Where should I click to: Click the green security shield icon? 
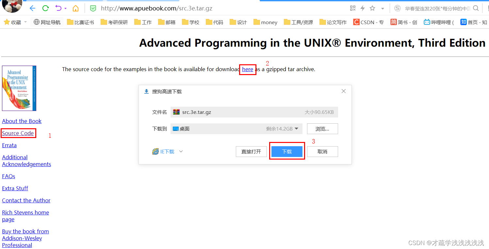coord(93,8)
